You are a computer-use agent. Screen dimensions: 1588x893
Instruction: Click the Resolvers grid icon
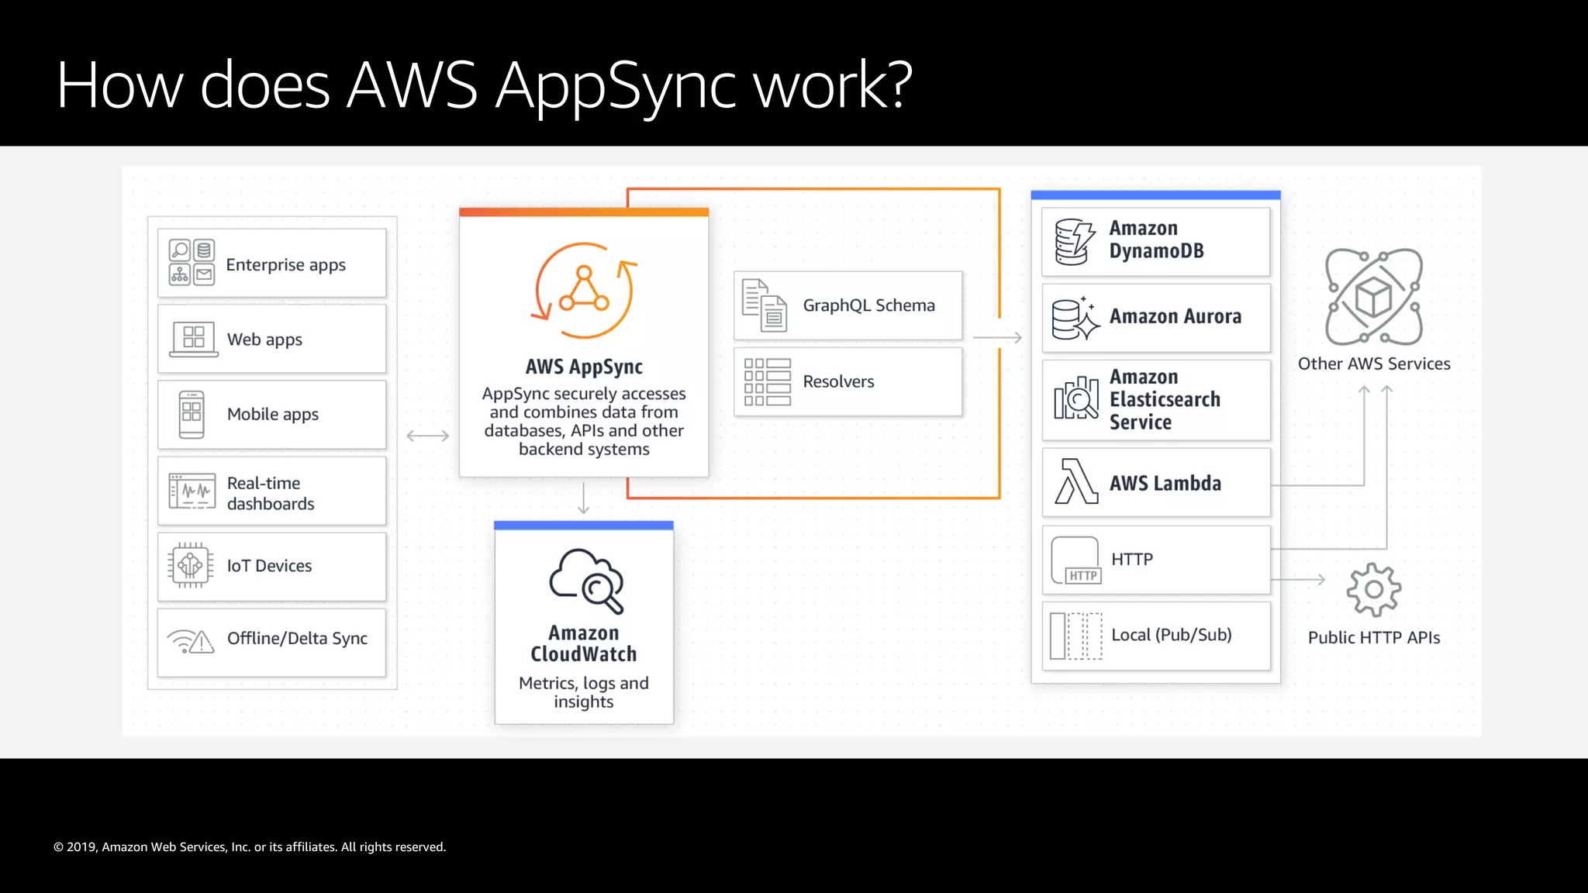click(x=768, y=381)
